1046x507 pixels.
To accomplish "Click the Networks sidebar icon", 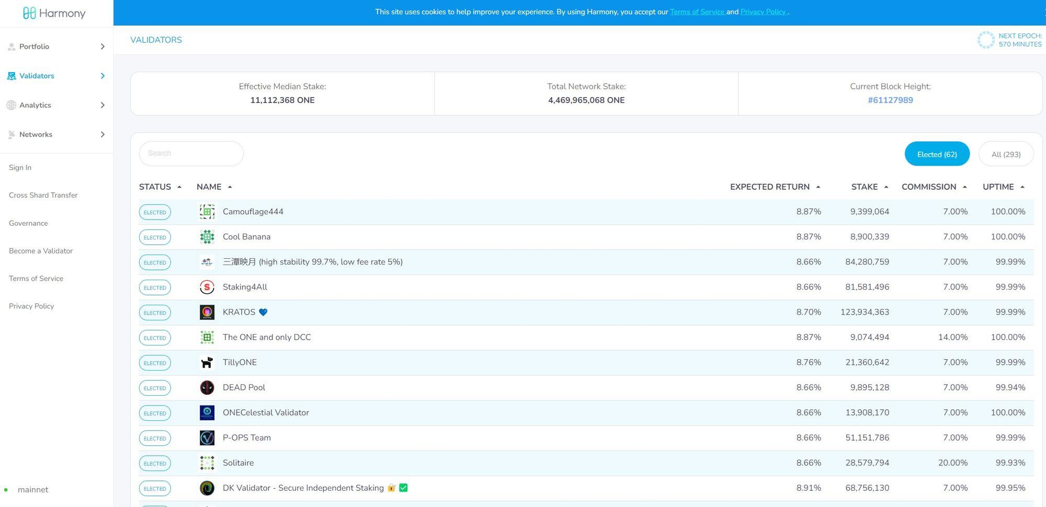I will point(12,134).
